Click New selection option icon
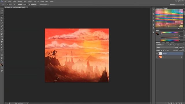 click(8, 4)
